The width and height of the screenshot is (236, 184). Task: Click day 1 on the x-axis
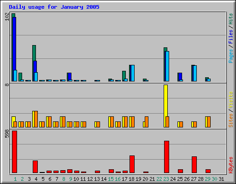pos(15,179)
